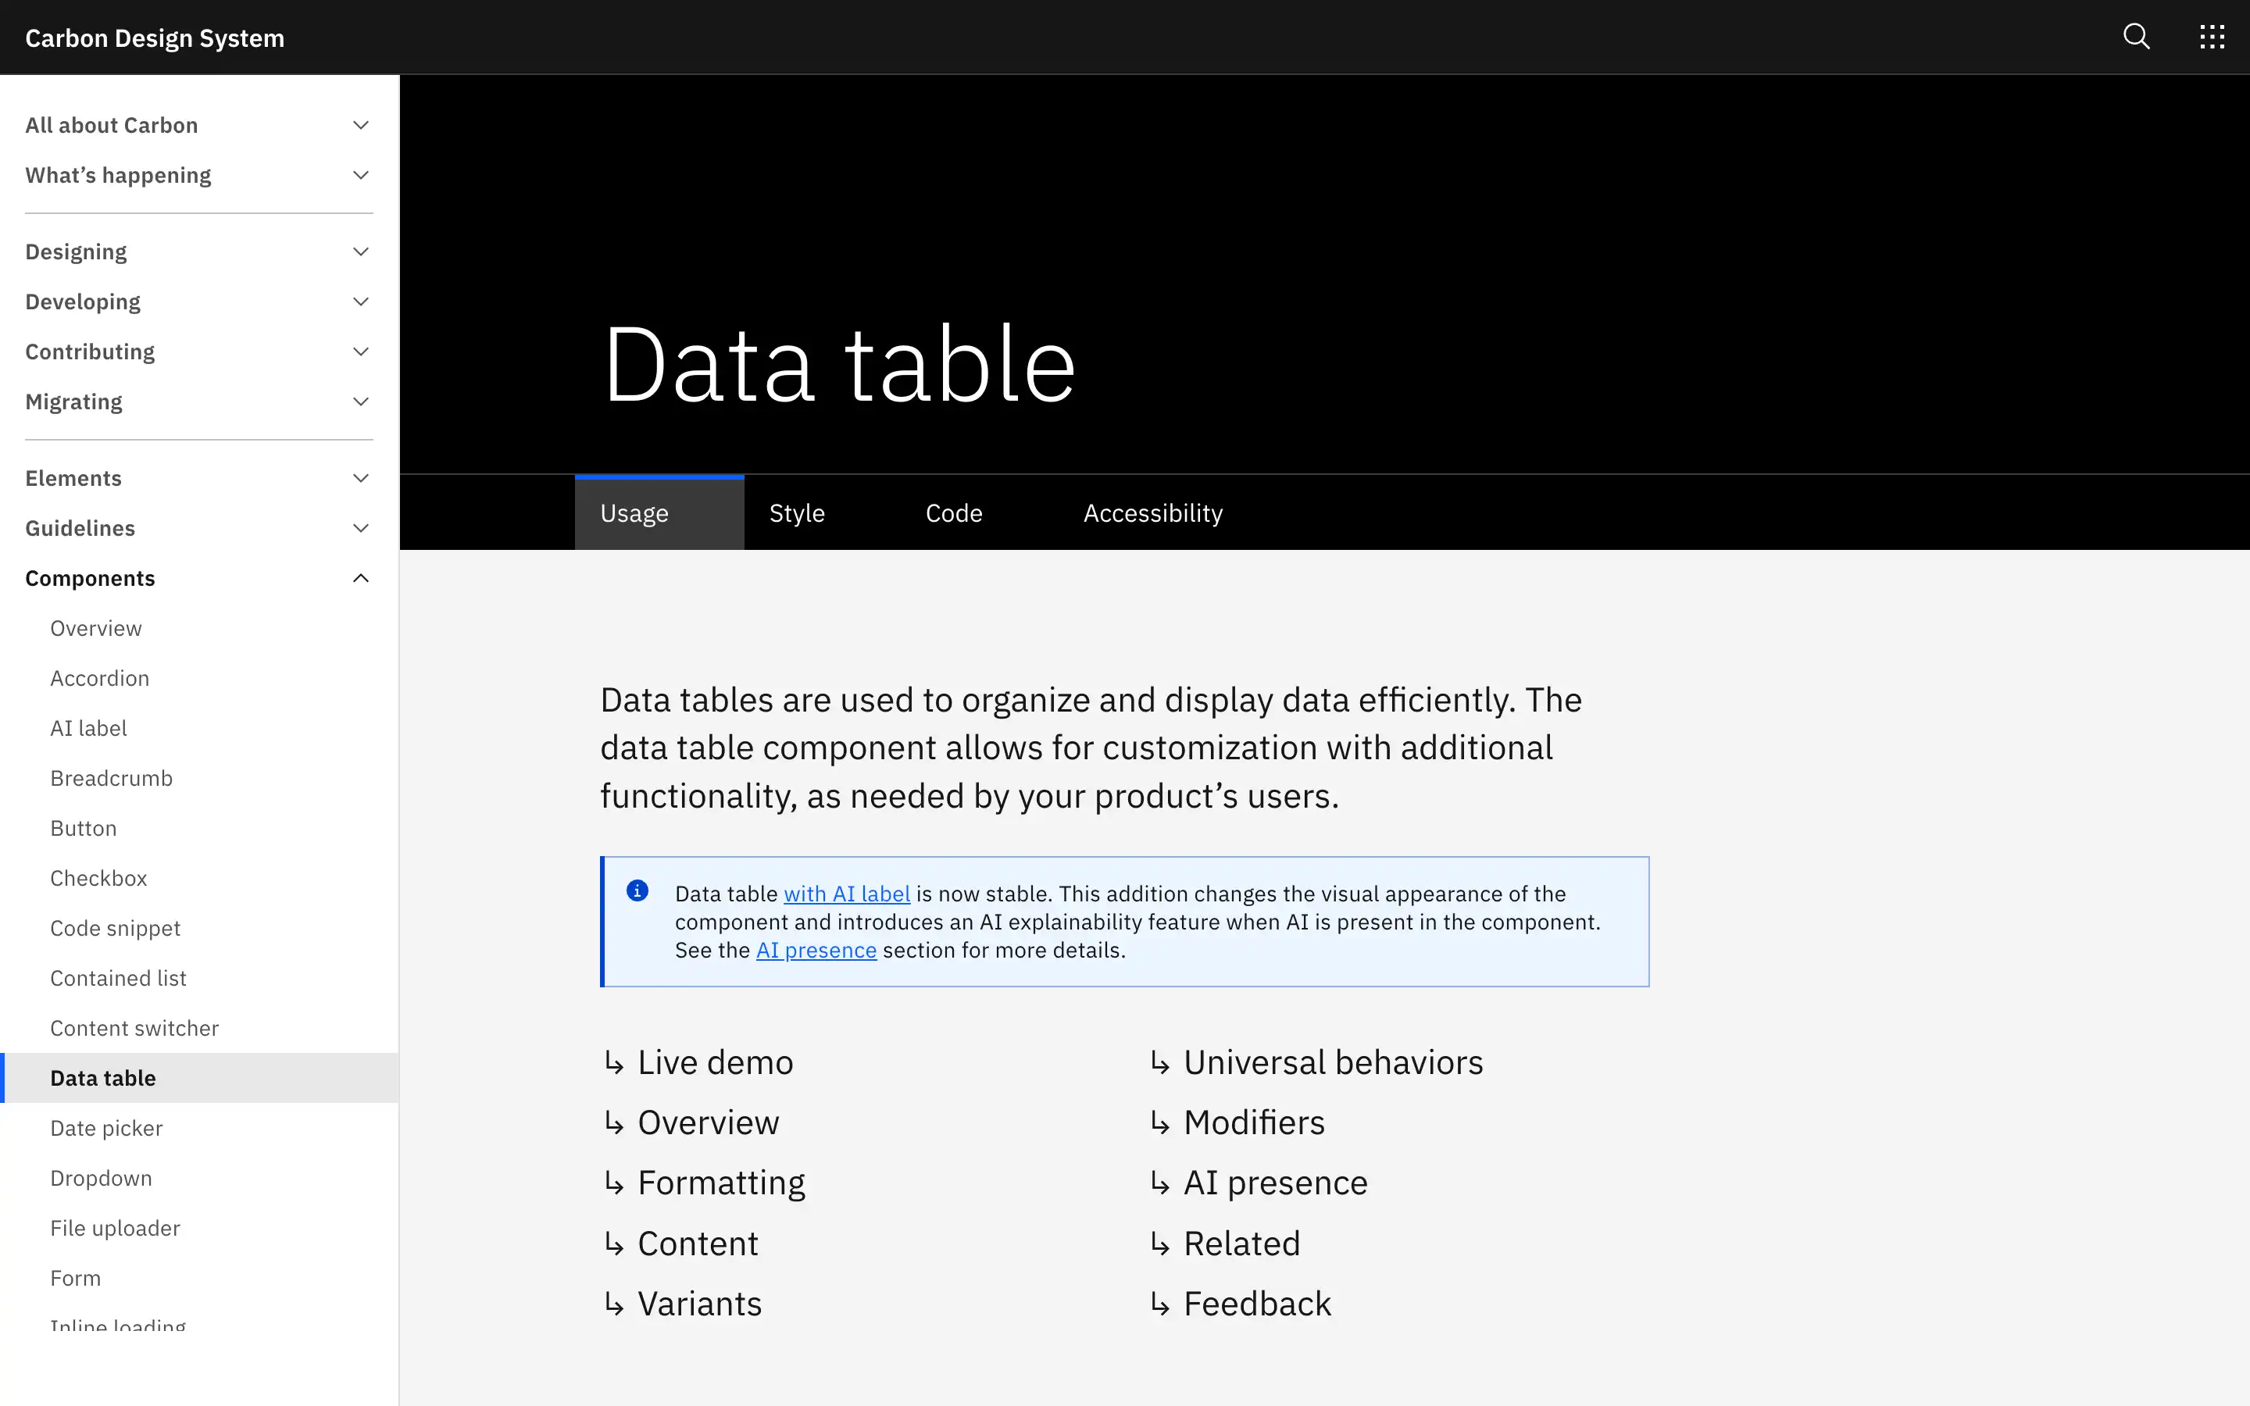Select Date picker in the sidebar
This screenshot has height=1406, width=2250.
click(107, 1128)
